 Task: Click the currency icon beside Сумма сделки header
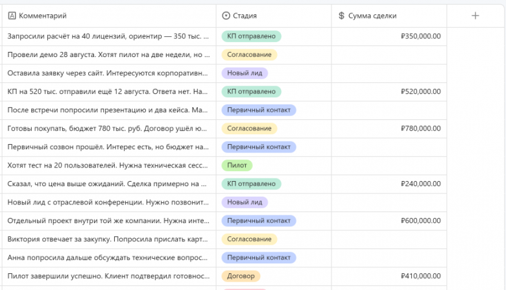(x=341, y=16)
